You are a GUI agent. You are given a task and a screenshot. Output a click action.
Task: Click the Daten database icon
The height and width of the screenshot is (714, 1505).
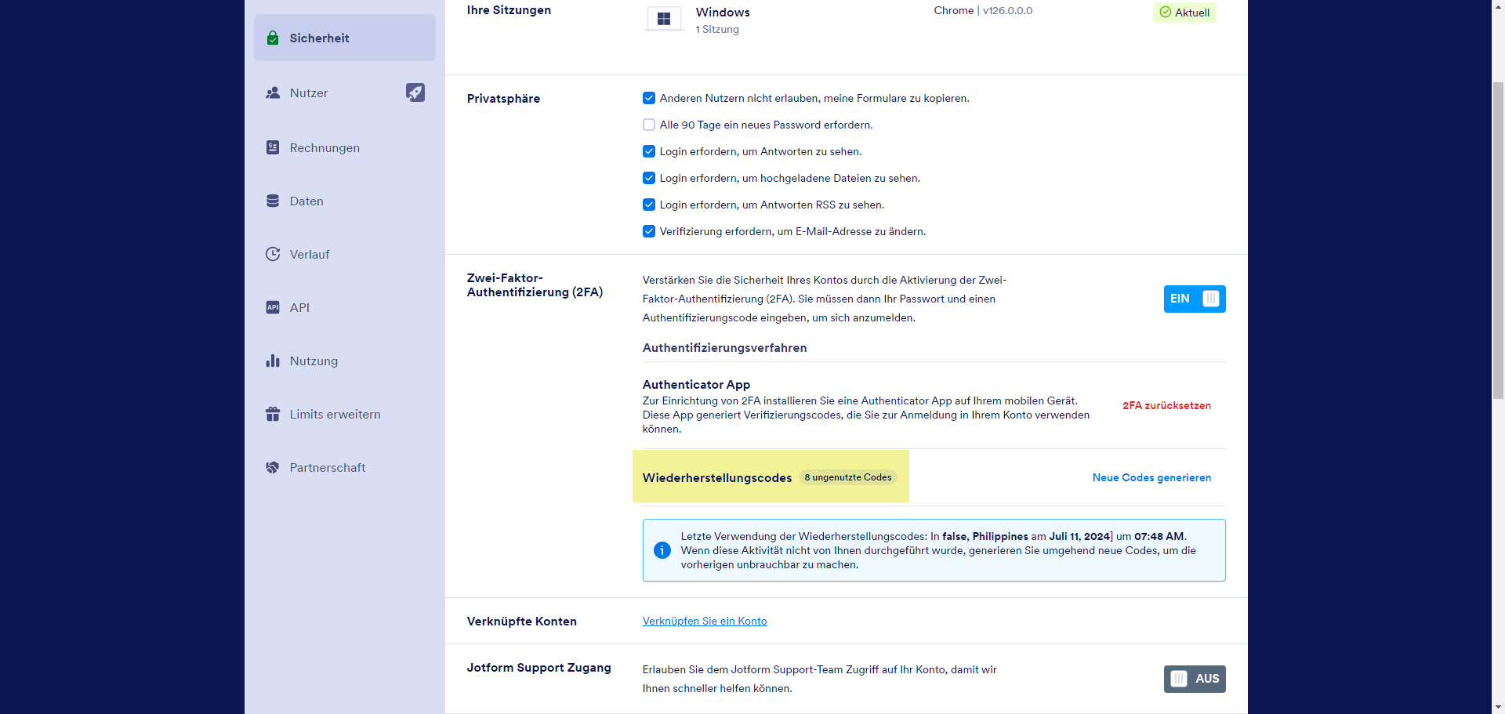[x=273, y=201]
